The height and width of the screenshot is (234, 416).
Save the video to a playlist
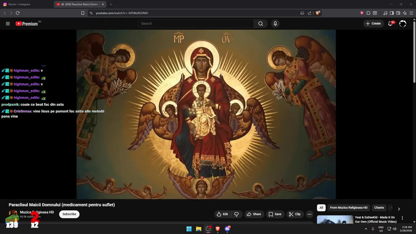click(275, 214)
